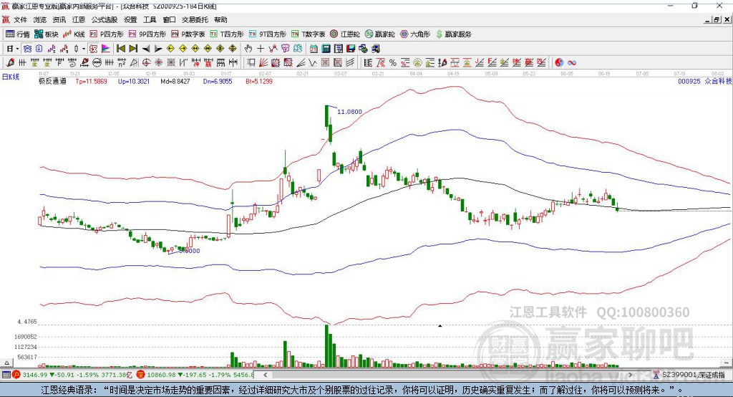Open the 资讯 menu
The height and width of the screenshot is (397, 733).
[59, 19]
